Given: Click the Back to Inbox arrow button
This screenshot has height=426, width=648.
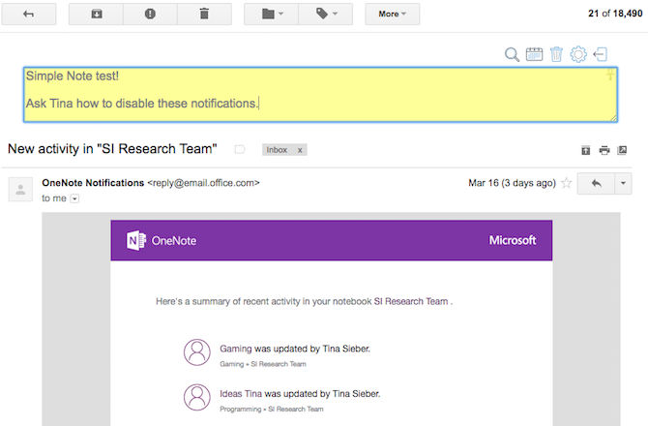Looking at the screenshot, I should click(30, 15).
